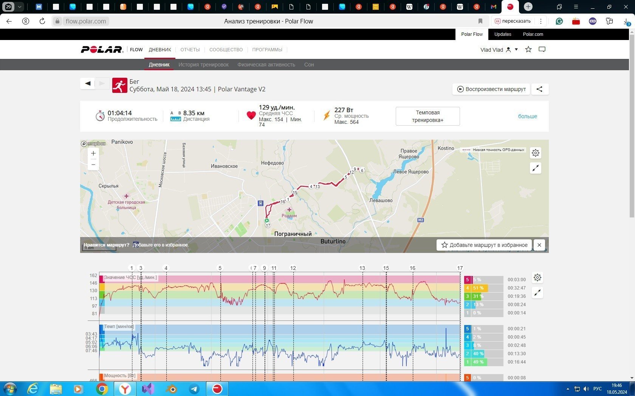Open a new browser tab
This screenshot has height=396, width=635.
point(528,7)
